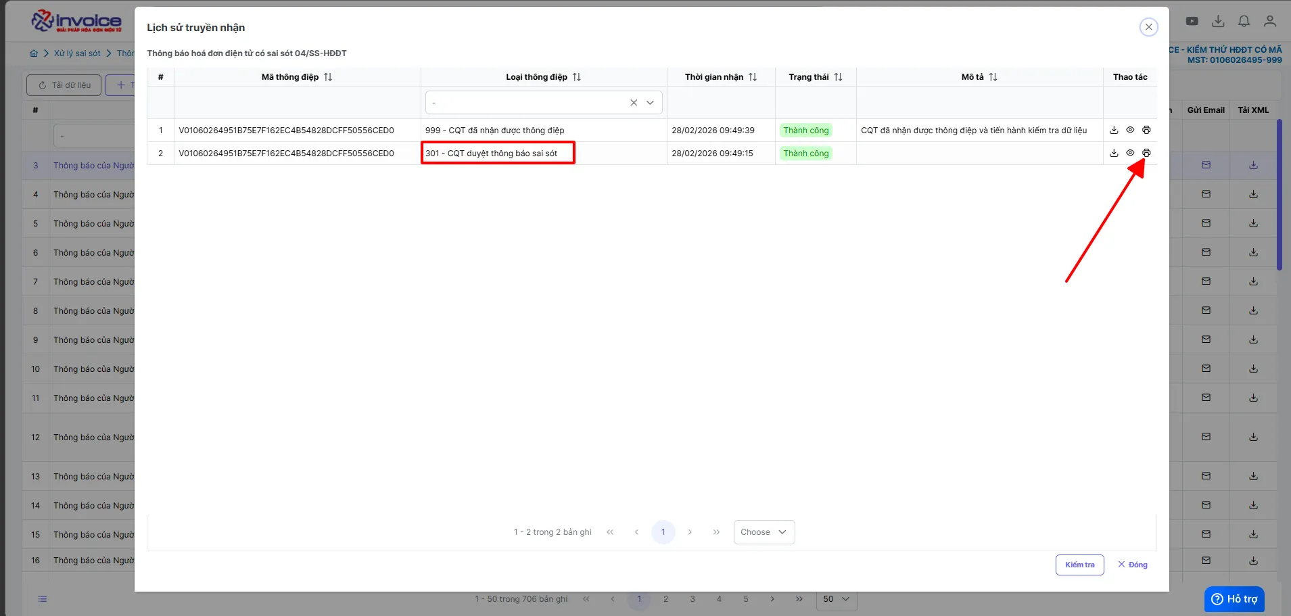Go to next page in dialog pagination
Viewport: 1291px width, 616px height.
tap(690, 532)
